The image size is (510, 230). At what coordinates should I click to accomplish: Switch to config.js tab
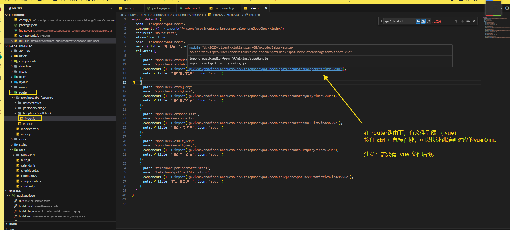(129, 8)
